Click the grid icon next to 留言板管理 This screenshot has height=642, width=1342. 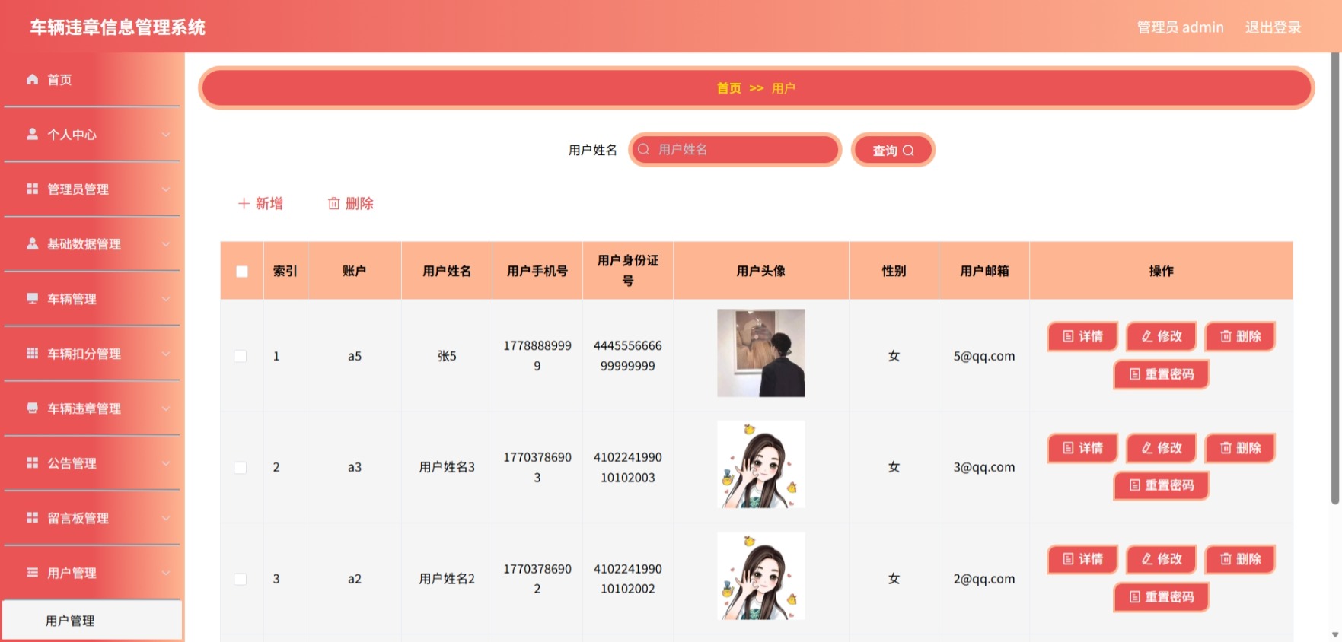point(32,517)
